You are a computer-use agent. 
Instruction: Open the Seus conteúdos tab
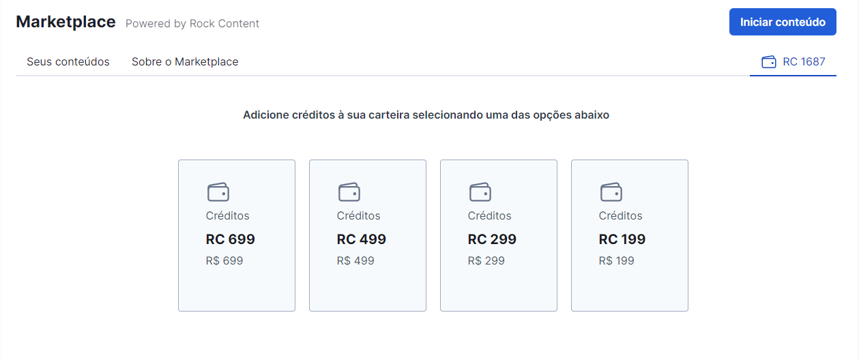pos(68,62)
